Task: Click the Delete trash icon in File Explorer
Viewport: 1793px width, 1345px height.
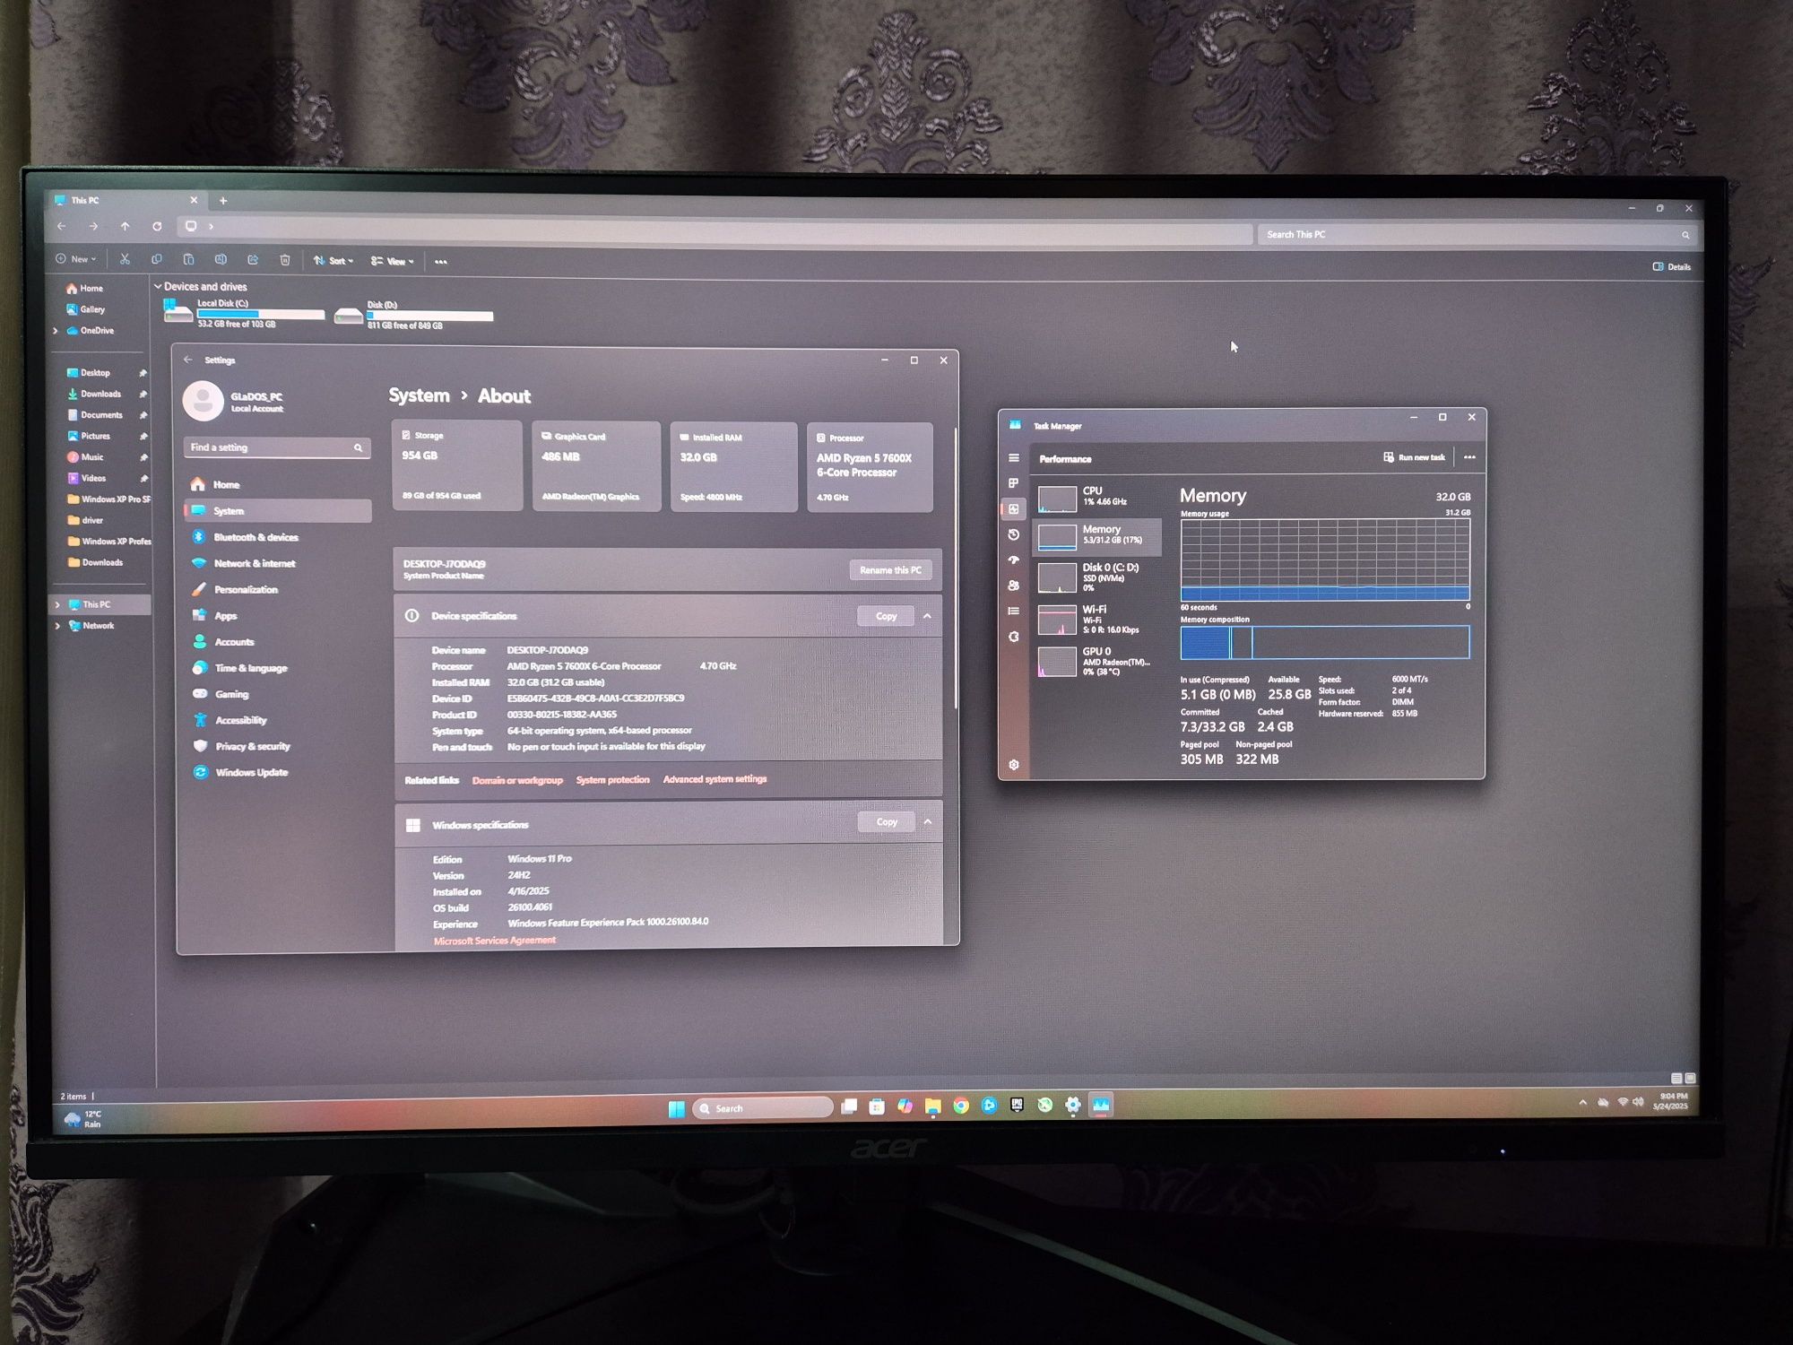Action: coord(285,260)
